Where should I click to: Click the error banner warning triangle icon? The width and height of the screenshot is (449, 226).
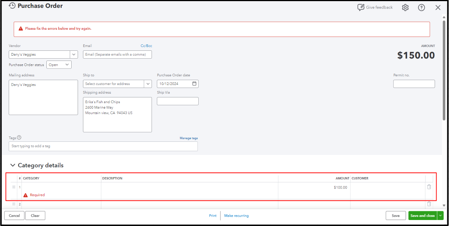[21, 29]
